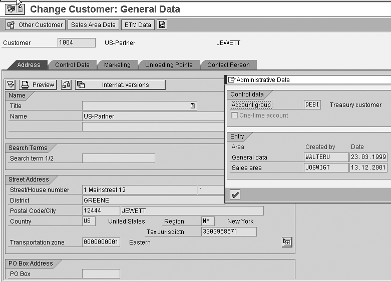Go to the Contact Person tab
The image size is (391, 282).
228,65
